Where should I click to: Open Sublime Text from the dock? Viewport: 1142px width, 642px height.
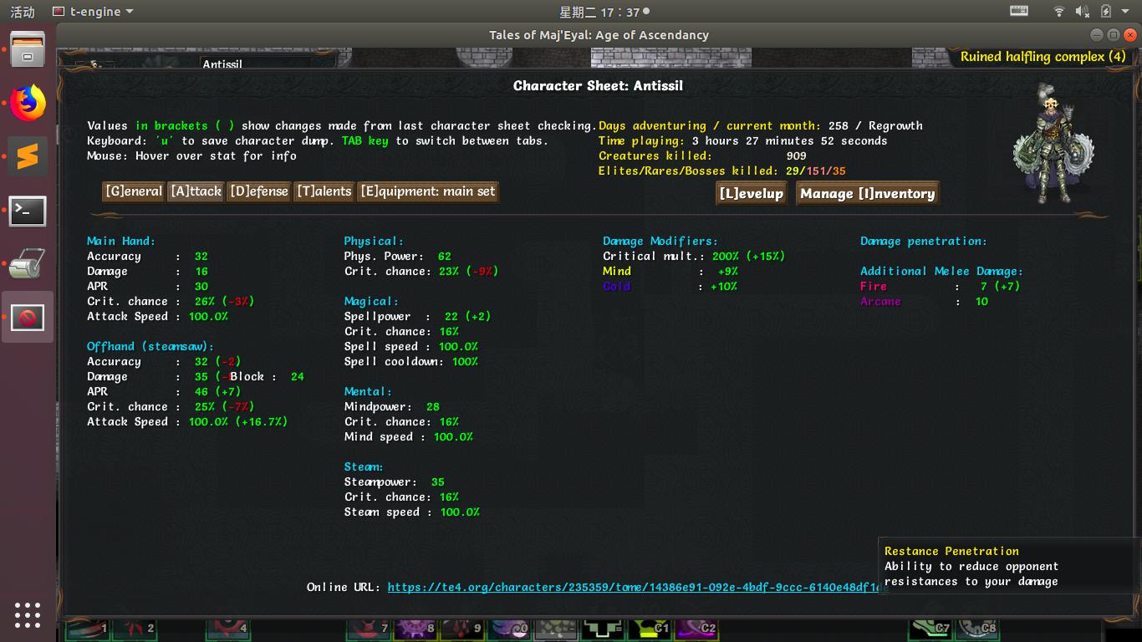pos(28,157)
